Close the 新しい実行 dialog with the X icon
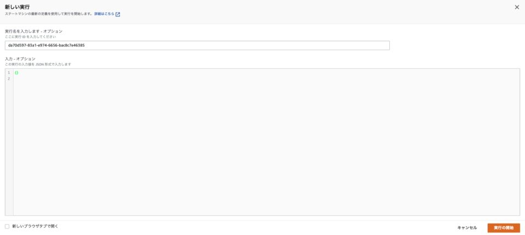The image size is (525, 235). click(517, 7)
